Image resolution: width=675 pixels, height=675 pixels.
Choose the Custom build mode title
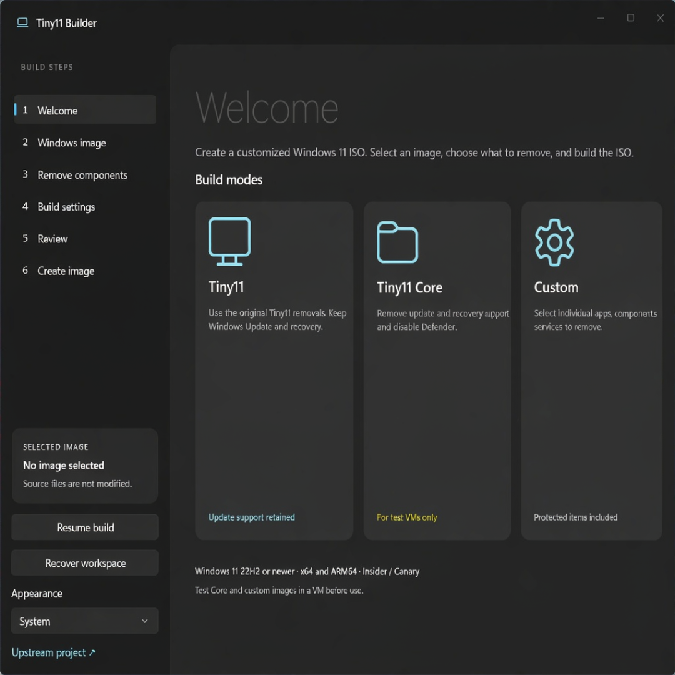click(556, 287)
